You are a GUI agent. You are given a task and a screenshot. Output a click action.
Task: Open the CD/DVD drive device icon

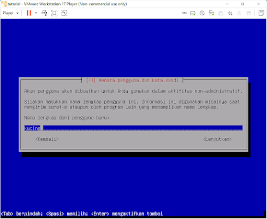click(x=202, y=13)
